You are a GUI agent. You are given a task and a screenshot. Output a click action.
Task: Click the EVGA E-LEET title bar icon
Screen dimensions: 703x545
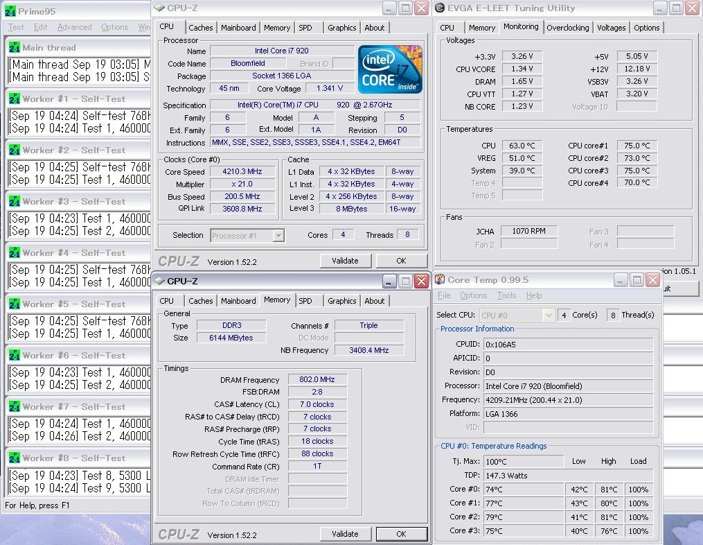pyautogui.click(x=439, y=8)
